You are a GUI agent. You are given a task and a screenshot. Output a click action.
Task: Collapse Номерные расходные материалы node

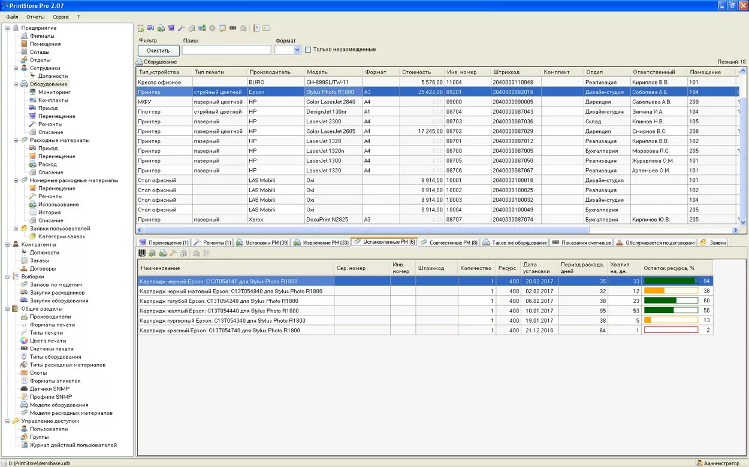pyautogui.click(x=16, y=180)
